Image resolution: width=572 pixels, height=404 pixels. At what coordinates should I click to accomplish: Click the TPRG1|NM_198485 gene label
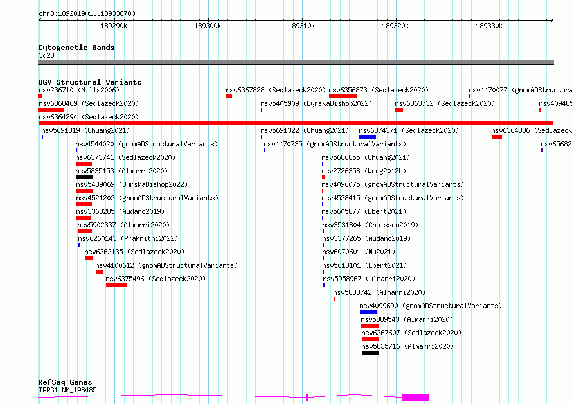tap(68, 390)
